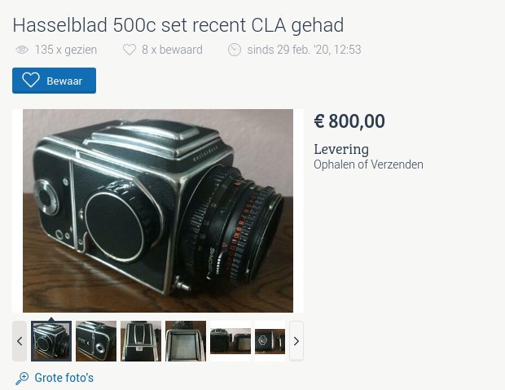Click the € 800,00 price
The height and width of the screenshot is (390, 505).
click(349, 121)
